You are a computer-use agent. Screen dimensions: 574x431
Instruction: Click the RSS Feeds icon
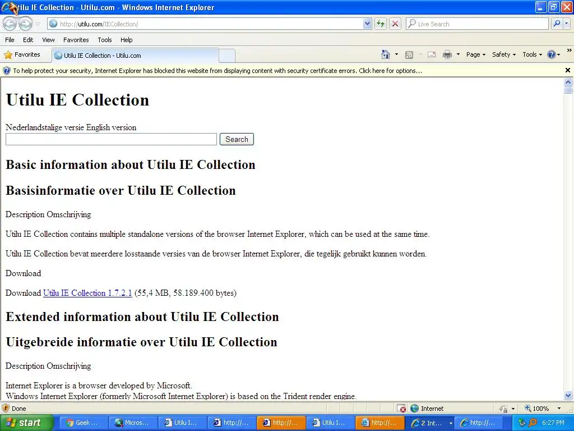[409, 54]
